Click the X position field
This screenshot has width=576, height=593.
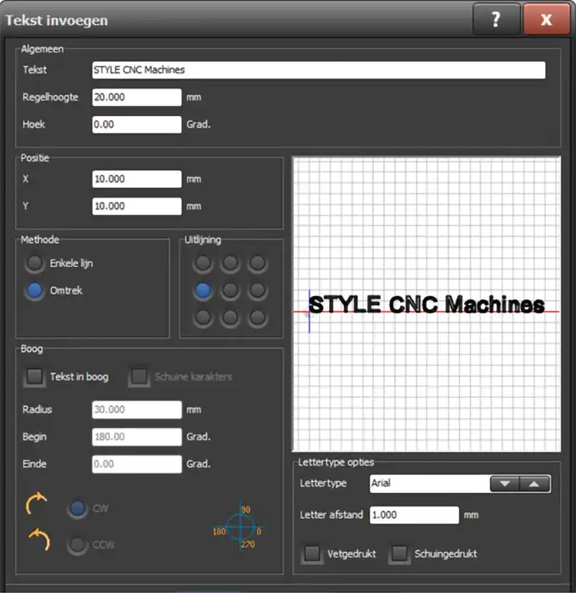click(137, 178)
